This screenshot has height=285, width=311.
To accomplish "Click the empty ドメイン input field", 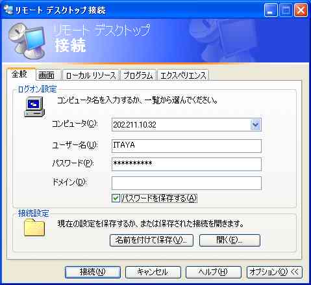I will click(186, 183).
